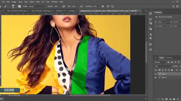Edit the X position field

pos(161,26)
